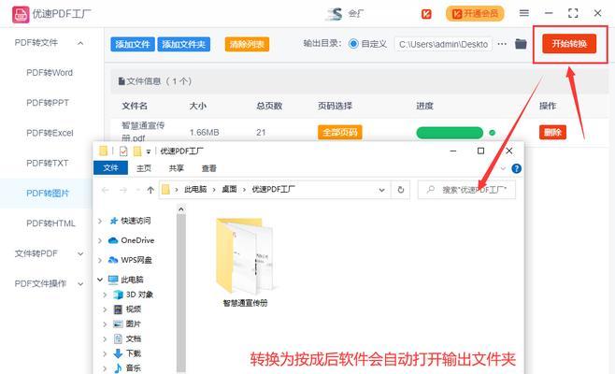Click the properties checkmark icon in Explorer title bar
The height and width of the screenshot is (374, 615).
click(123, 151)
